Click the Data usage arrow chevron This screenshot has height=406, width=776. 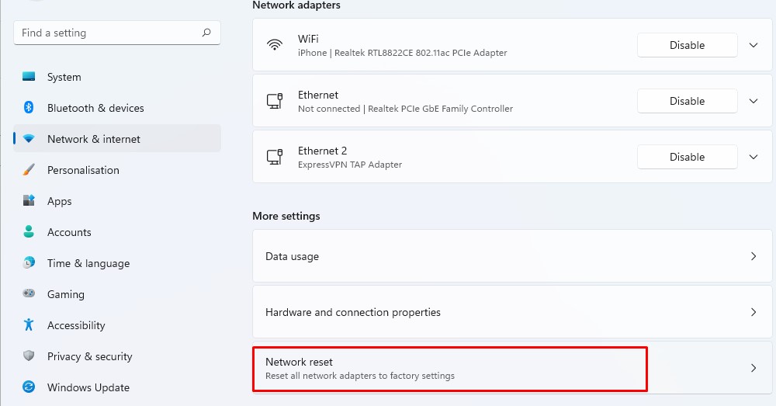pos(753,256)
